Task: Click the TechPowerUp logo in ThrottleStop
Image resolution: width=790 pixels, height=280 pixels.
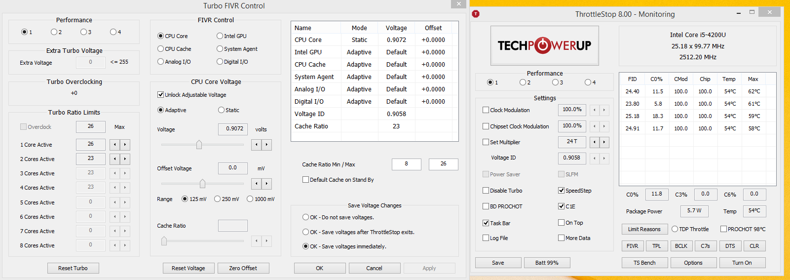Action: (544, 46)
